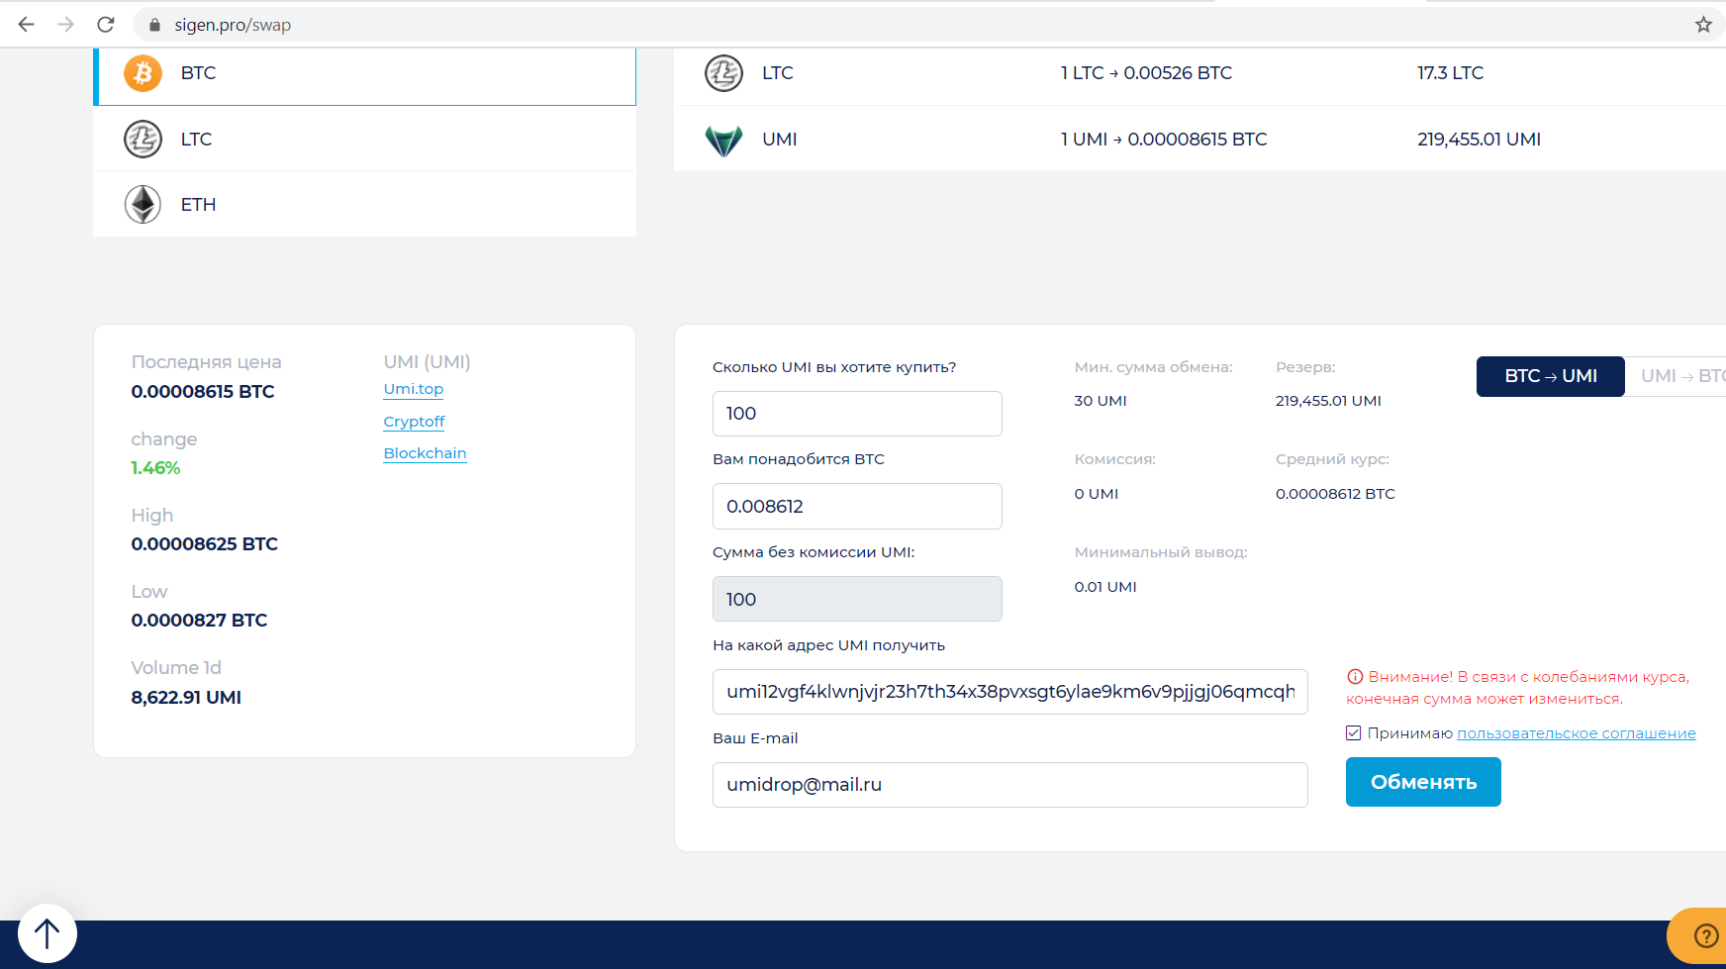Click the green UMI logo icon
Image resolution: width=1726 pixels, height=969 pixels.
pos(723,141)
